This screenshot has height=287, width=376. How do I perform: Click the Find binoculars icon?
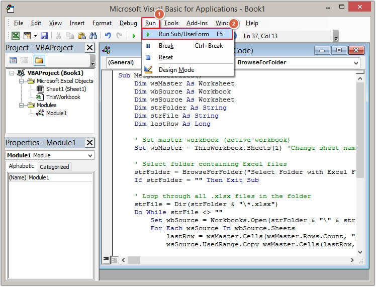click(92, 36)
